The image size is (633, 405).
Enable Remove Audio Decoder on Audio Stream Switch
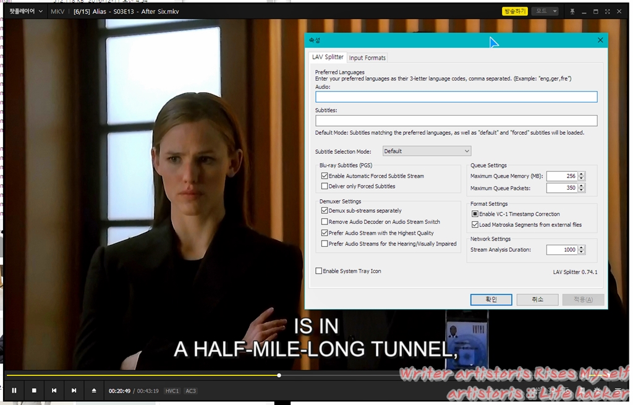coord(324,222)
